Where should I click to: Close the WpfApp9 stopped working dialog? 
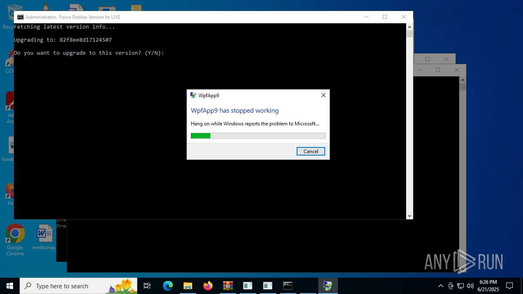point(323,95)
